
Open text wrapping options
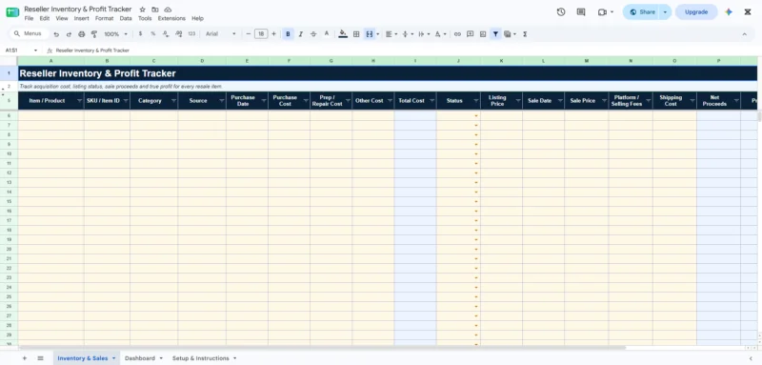pyautogui.click(x=424, y=34)
